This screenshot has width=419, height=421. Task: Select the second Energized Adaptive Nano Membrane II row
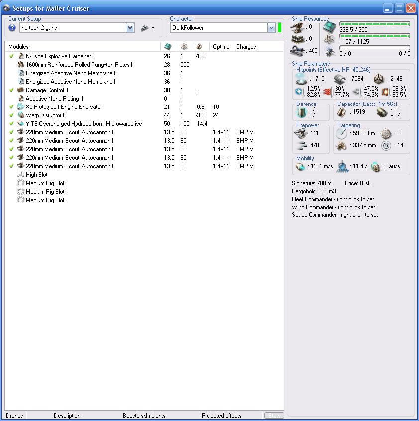coord(144,81)
